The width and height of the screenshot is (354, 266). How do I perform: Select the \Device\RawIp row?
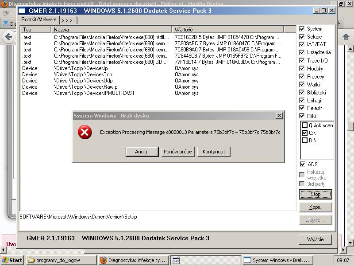pos(158,87)
